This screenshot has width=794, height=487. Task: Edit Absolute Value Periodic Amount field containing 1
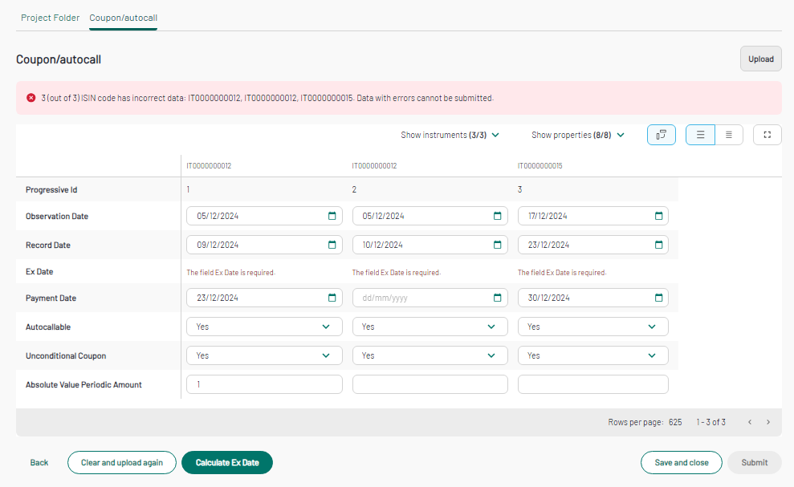pyautogui.click(x=264, y=384)
